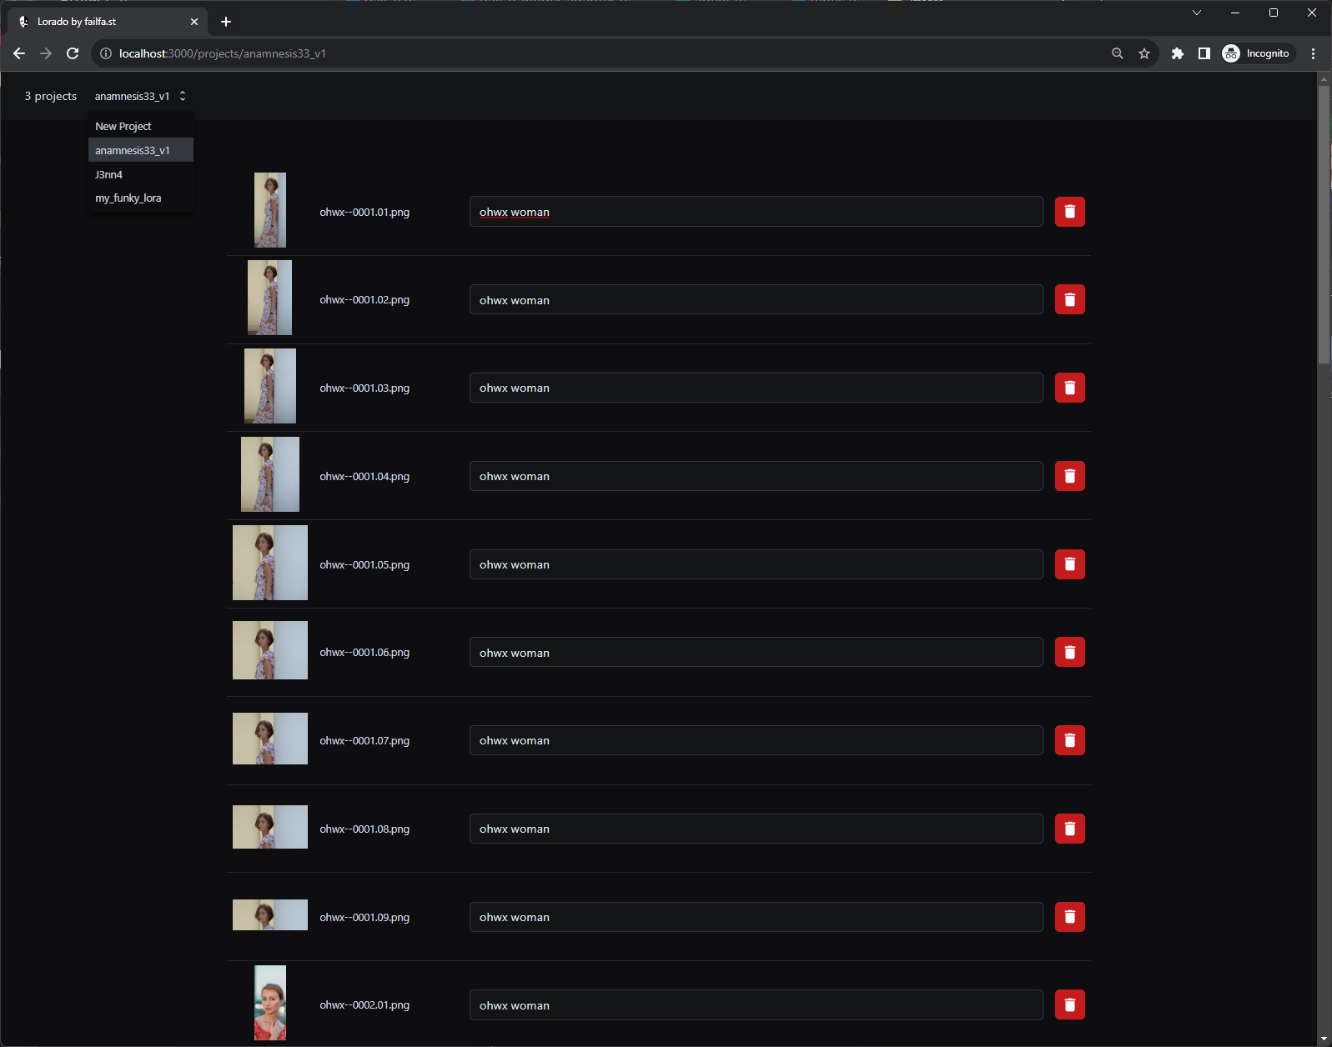Click the 3 projects link
Image resolution: width=1332 pixels, height=1047 pixels.
tap(51, 97)
